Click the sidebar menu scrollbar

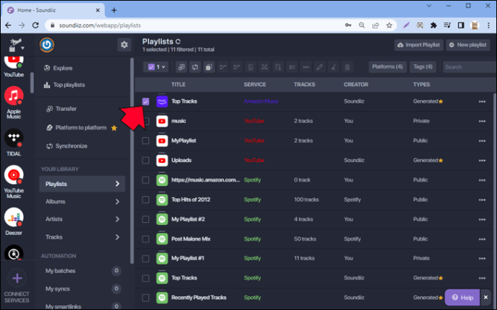[x=132, y=160]
